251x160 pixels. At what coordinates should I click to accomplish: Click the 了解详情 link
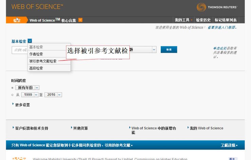click(229, 145)
